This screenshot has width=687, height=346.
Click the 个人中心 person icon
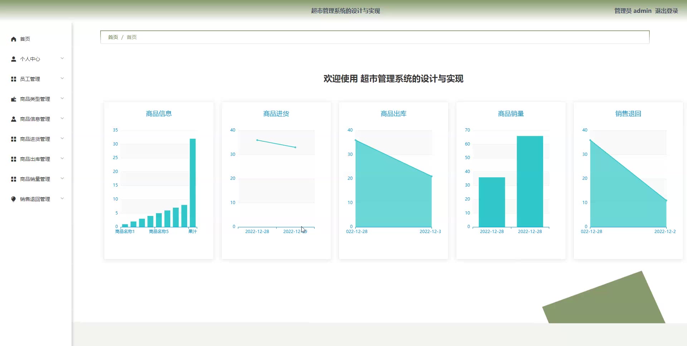click(14, 59)
